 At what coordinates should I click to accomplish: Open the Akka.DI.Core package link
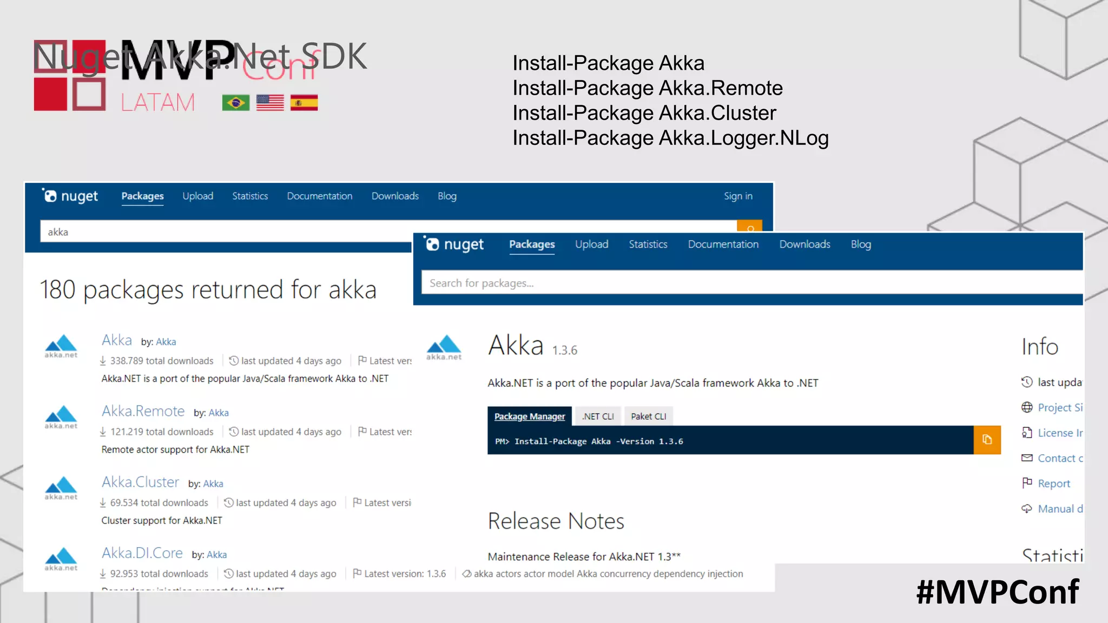pyautogui.click(x=142, y=553)
